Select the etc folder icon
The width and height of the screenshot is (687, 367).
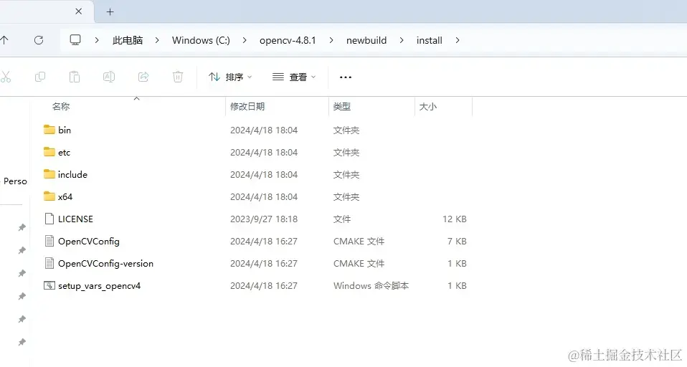49,152
